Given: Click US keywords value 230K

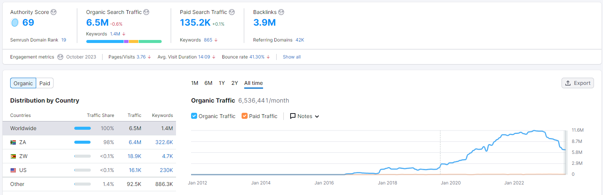Looking at the screenshot, I should [166, 170].
